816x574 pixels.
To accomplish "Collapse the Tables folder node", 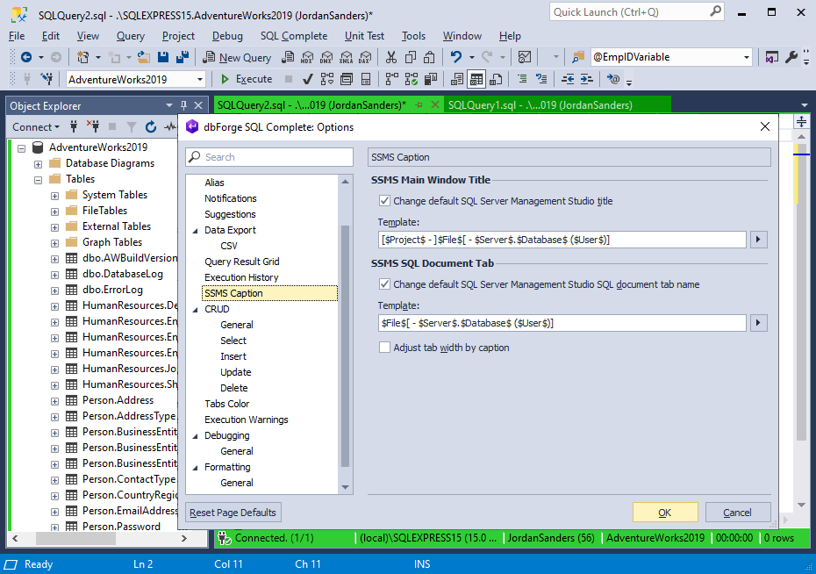I will [x=38, y=180].
